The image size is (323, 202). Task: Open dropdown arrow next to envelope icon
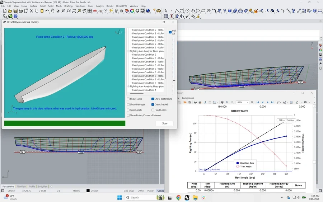(x=309, y=102)
